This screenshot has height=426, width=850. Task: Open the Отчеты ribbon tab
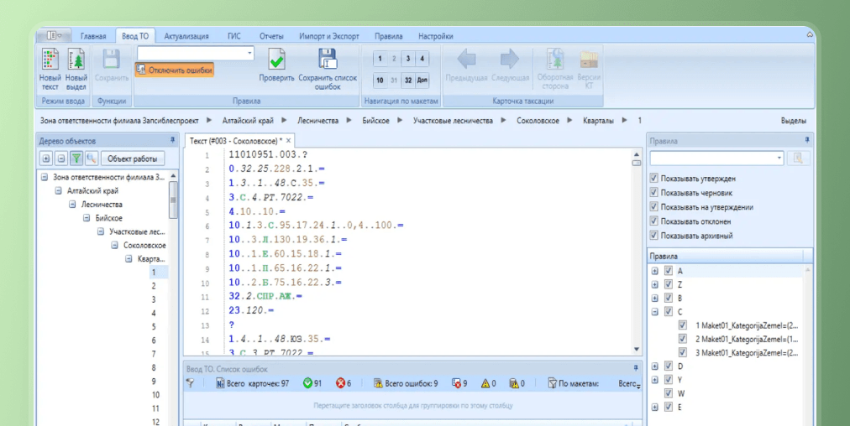271,36
